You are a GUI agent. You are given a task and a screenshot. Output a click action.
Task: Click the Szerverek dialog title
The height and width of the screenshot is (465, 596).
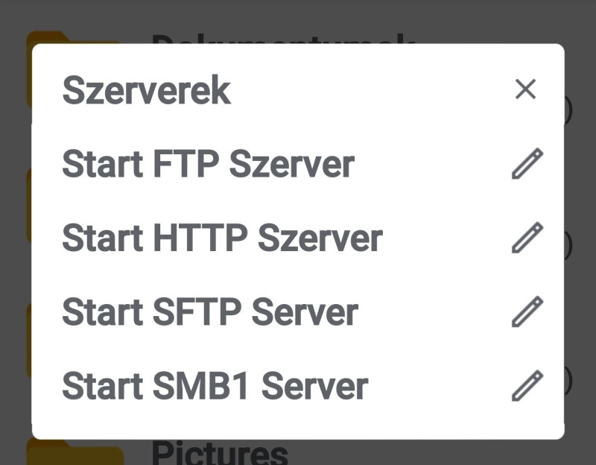146,90
